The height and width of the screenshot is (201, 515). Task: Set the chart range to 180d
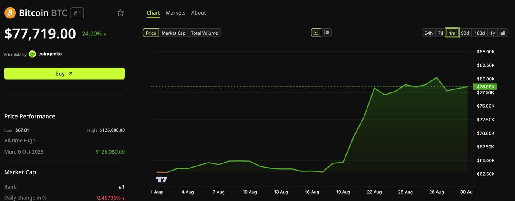[x=479, y=33]
